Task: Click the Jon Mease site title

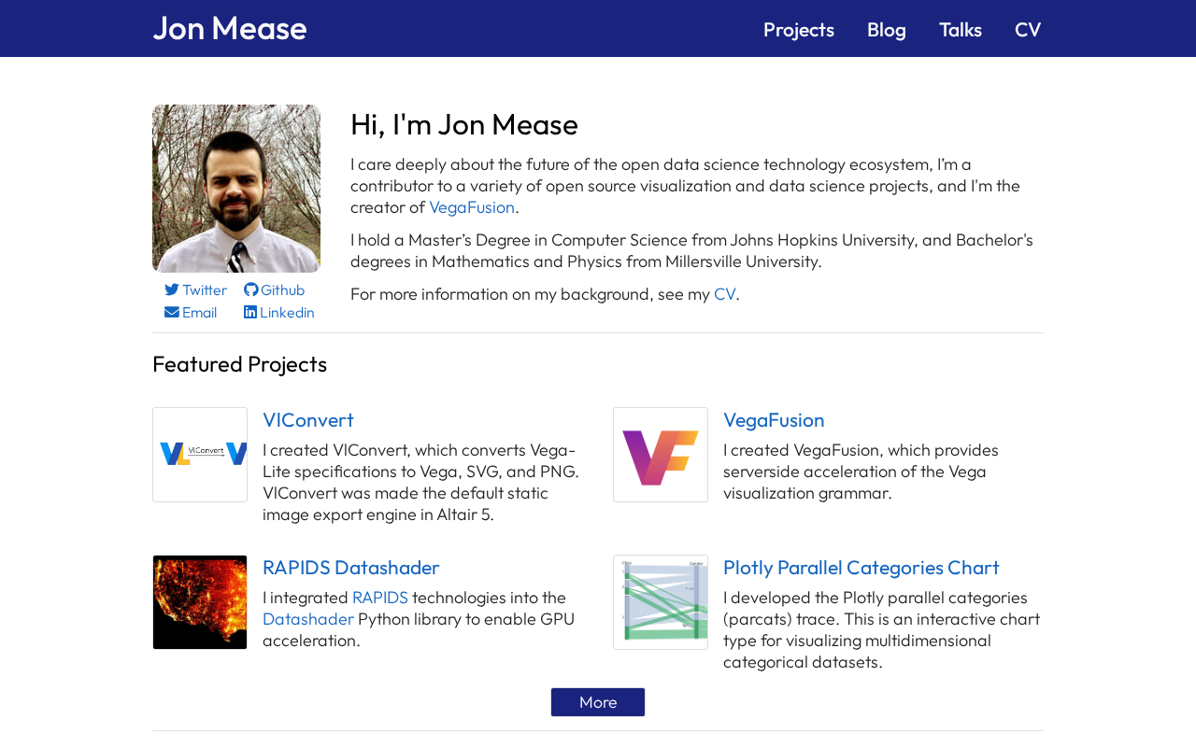Action: (x=230, y=28)
